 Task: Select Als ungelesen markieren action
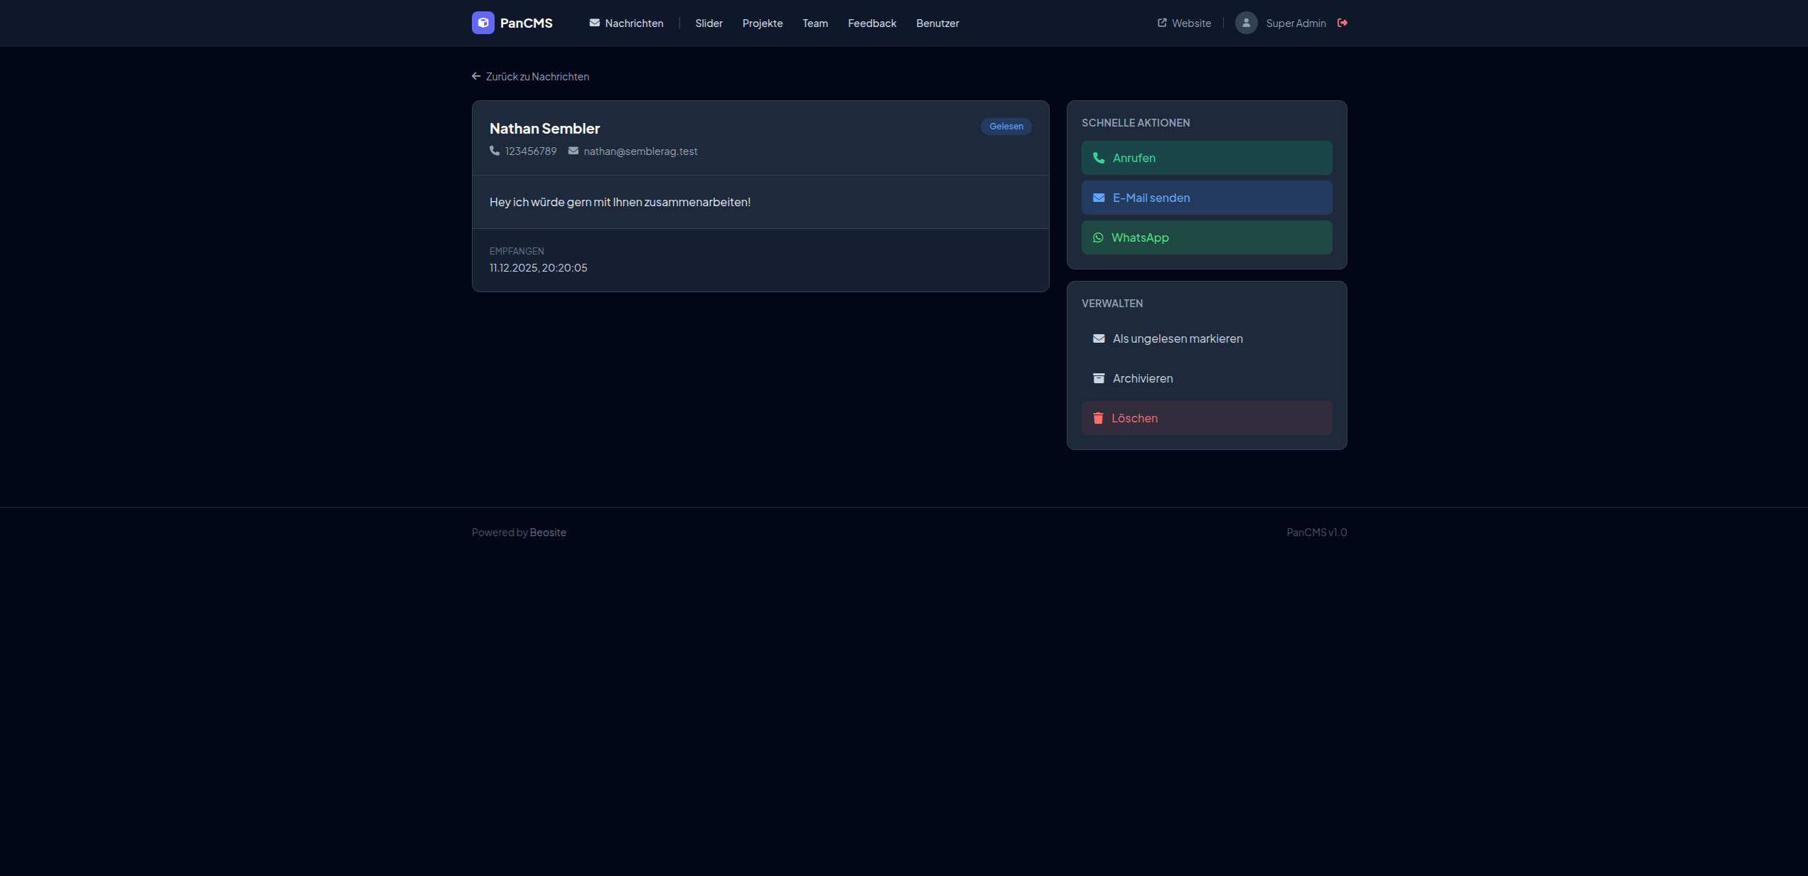click(1178, 338)
